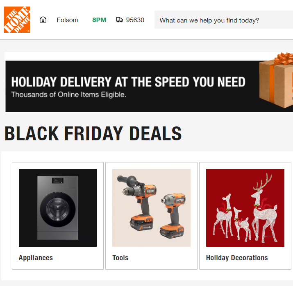Click the control panel on the washer image
Image resolution: width=293 pixels, height=286 pixels.
(x=57, y=180)
